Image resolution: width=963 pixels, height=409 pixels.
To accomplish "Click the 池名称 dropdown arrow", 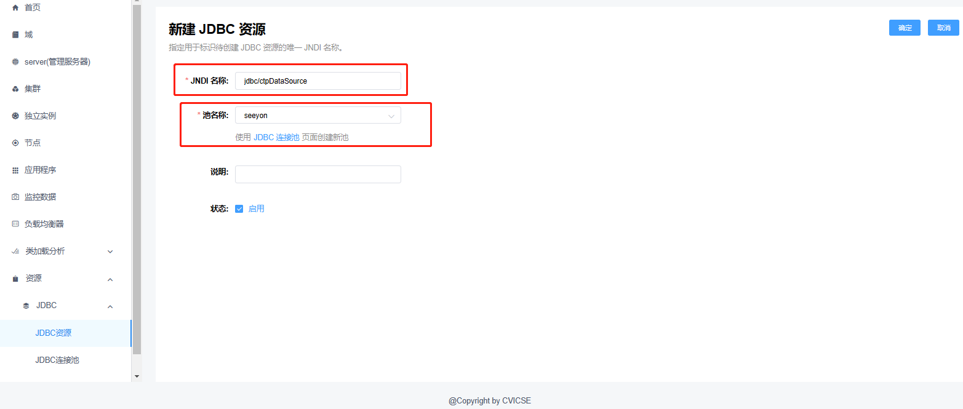I will (391, 116).
